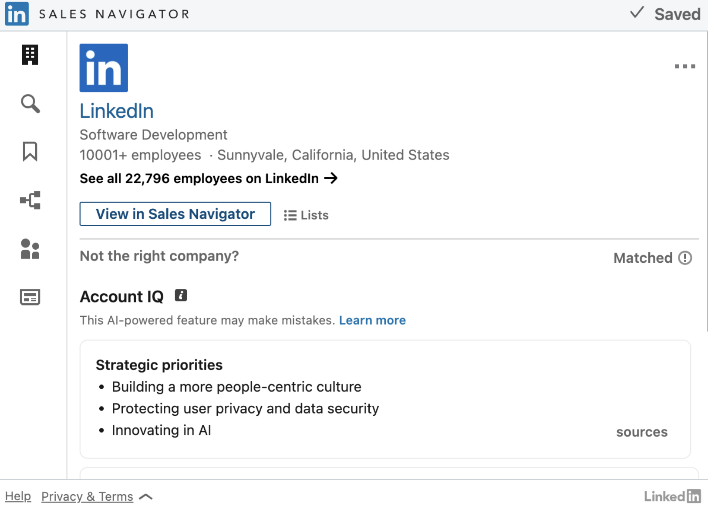Screen dimensions: 708x509
Task: Click View in Sales Navigator button
Action: [x=175, y=214]
